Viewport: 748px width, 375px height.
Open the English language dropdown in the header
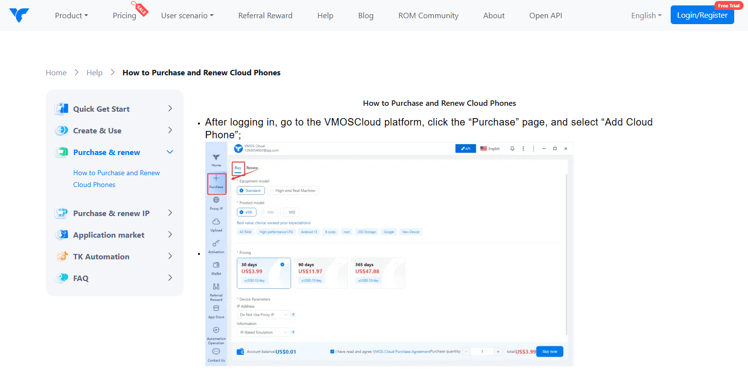pos(646,15)
